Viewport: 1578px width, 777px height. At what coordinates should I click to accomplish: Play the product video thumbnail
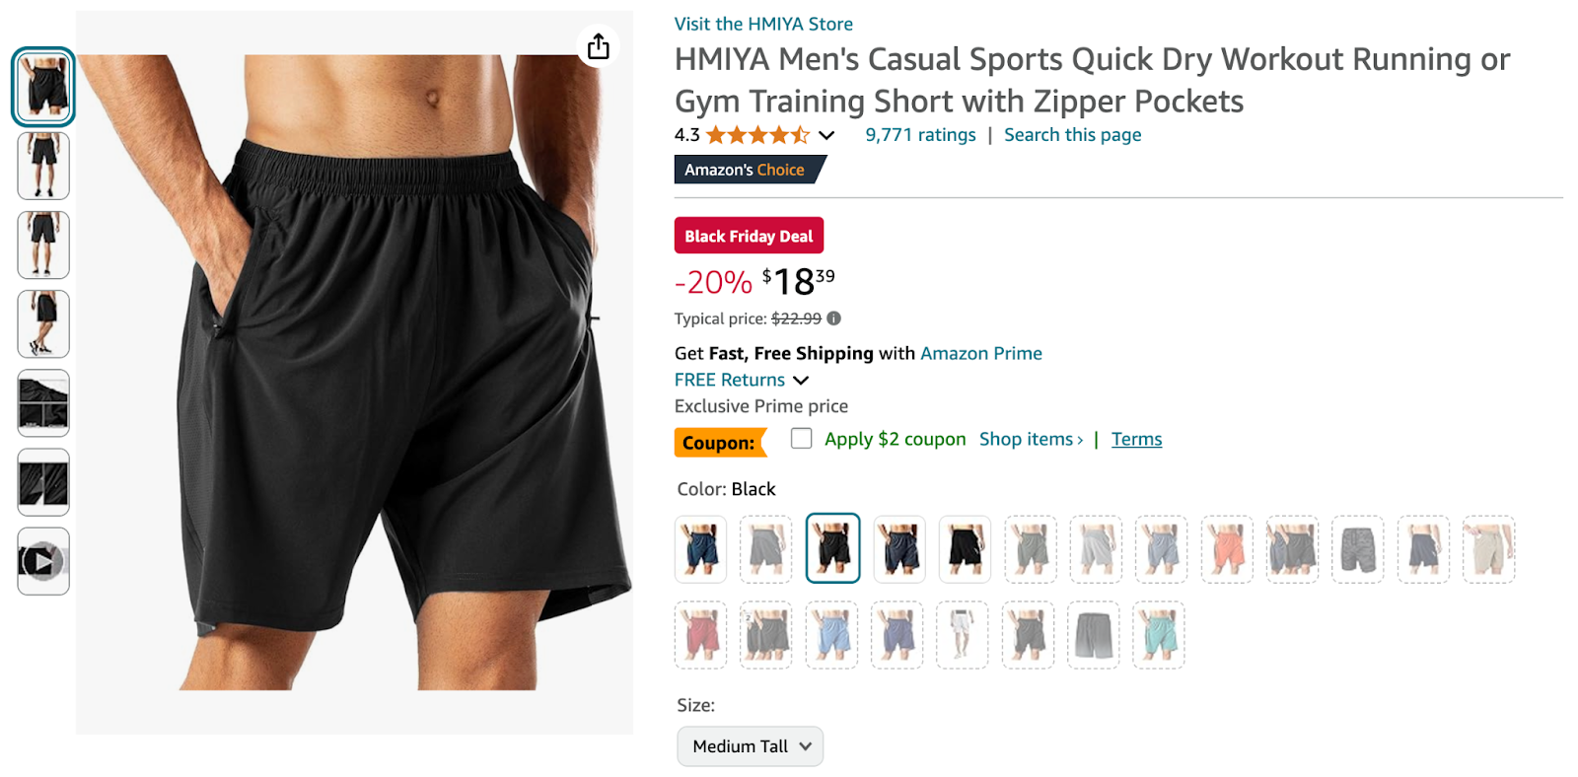(x=42, y=561)
